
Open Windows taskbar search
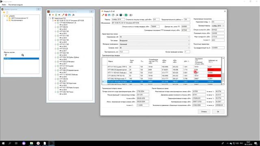(x=10, y=143)
